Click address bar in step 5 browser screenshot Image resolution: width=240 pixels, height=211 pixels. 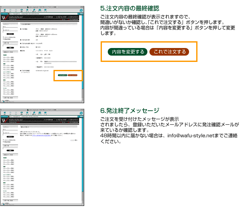[x=43, y=14]
